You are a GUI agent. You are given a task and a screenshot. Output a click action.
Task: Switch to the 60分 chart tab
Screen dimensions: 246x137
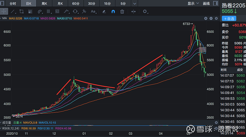click(x=76, y=4)
